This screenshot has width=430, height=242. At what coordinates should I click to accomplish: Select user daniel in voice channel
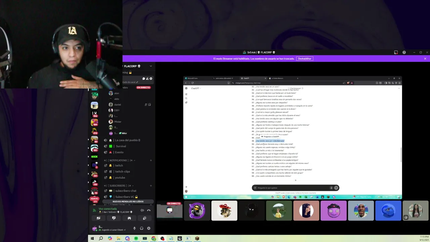click(117, 105)
